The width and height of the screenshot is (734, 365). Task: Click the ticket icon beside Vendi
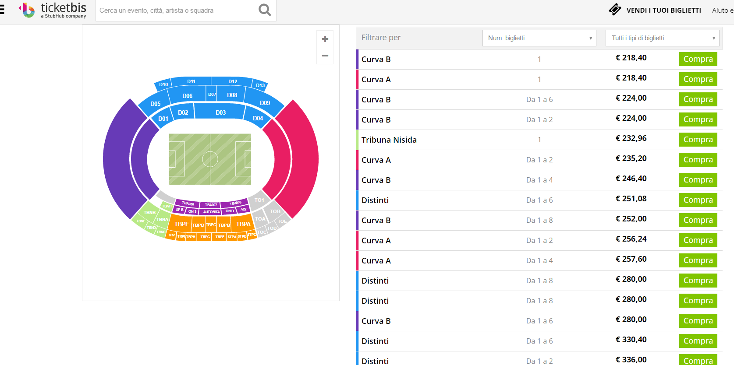coord(615,10)
